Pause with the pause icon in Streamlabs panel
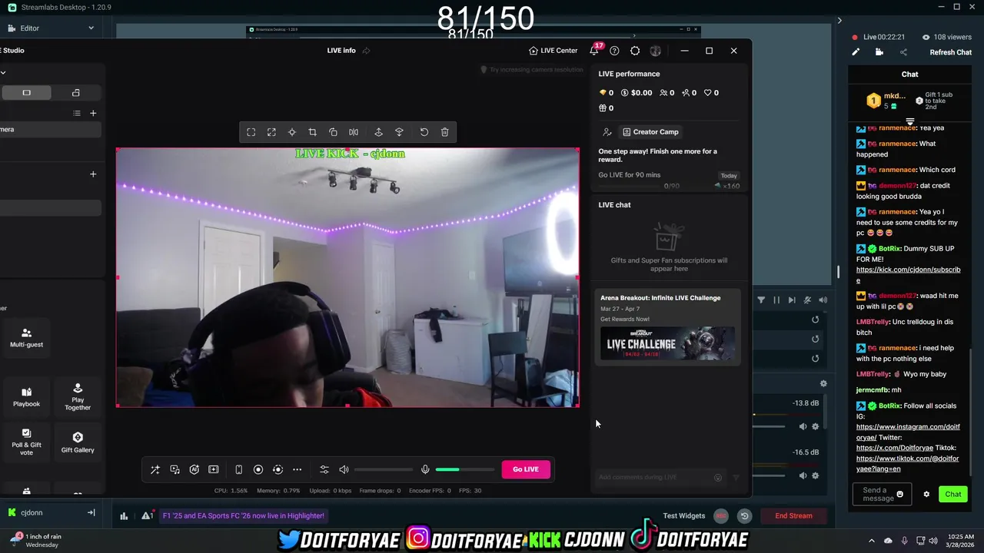 click(x=776, y=300)
